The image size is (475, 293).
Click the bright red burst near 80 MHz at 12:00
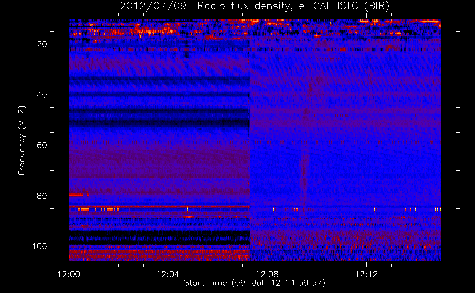click(77, 195)
